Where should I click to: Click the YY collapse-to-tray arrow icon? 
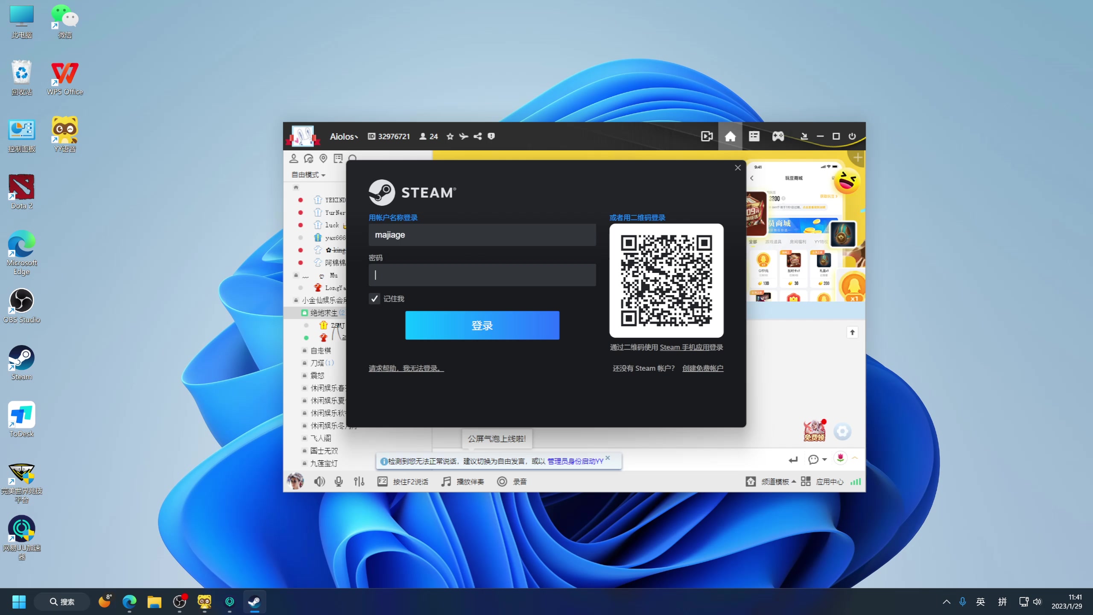coord(804,136)
